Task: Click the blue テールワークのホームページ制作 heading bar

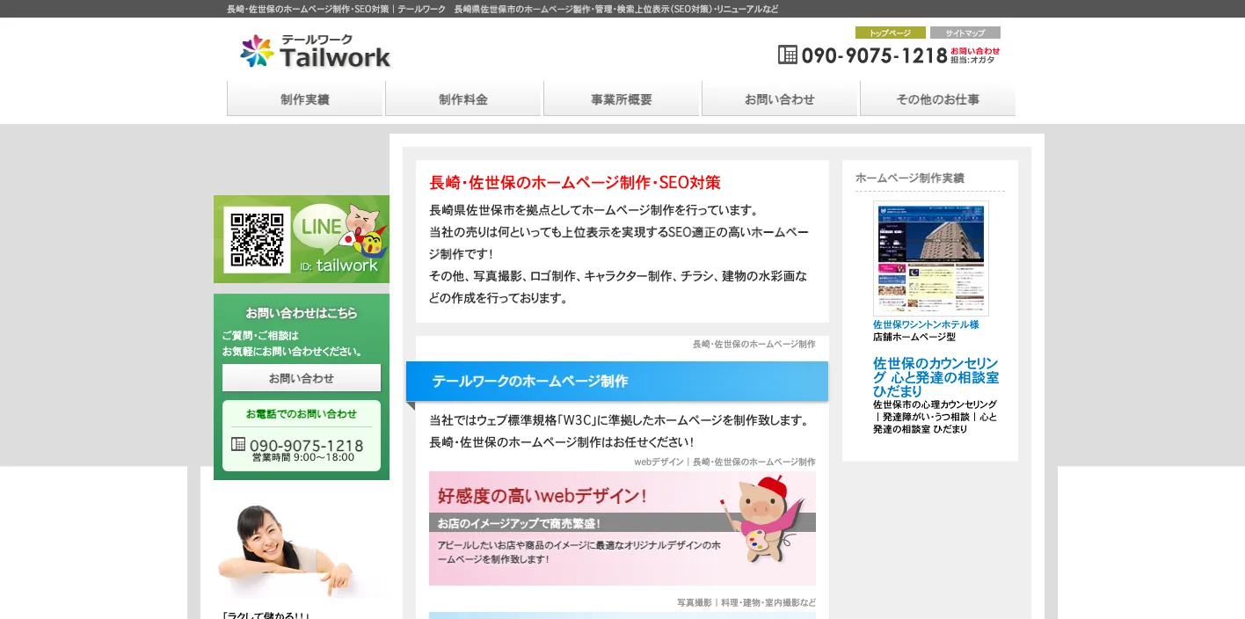Action: [x=617, y=382]
